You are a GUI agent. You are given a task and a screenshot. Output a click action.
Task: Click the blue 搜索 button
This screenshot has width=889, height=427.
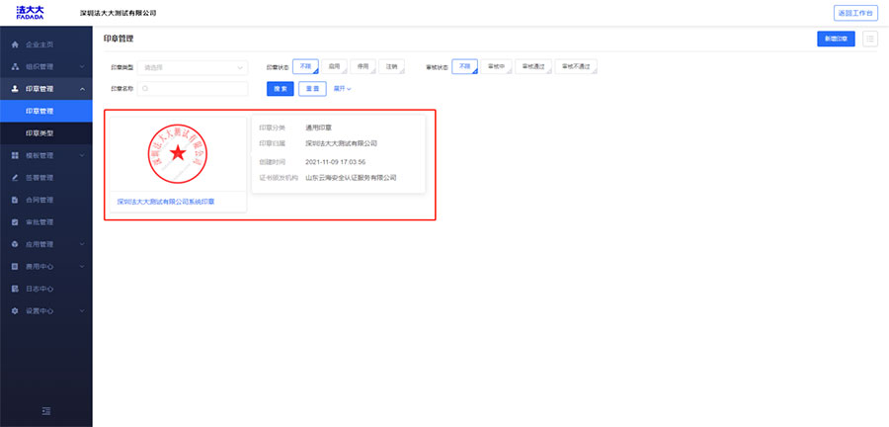281,89
